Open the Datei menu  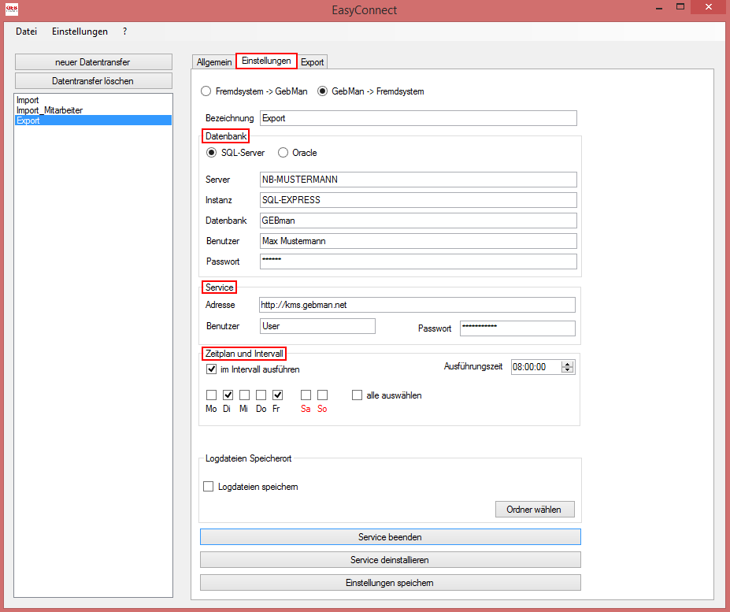pos(25,31)
